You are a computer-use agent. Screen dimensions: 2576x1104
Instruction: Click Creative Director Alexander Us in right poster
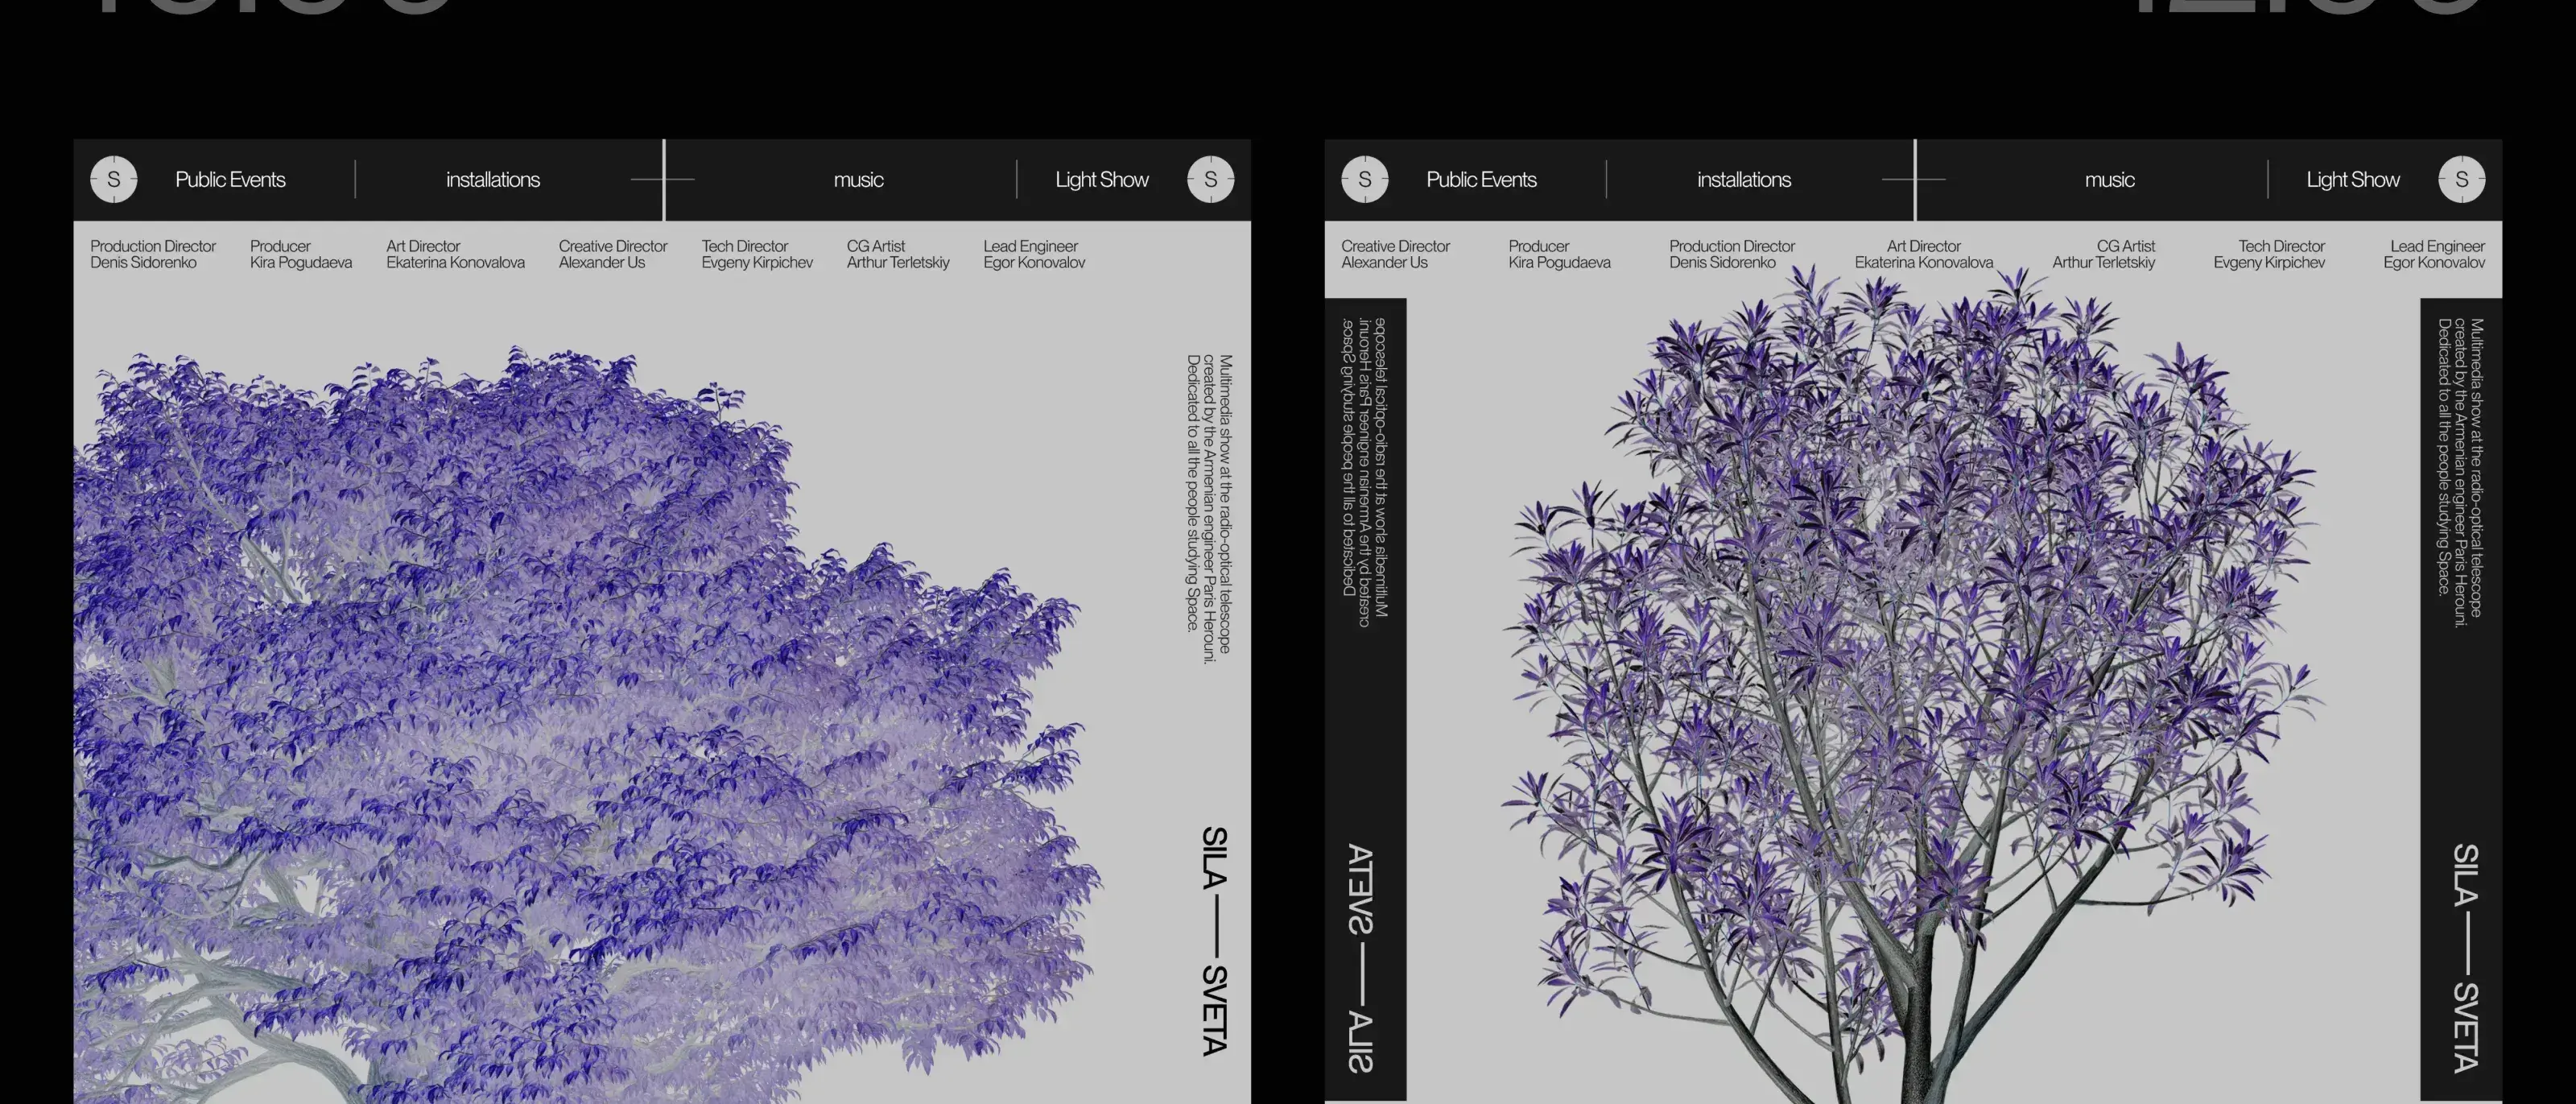tap(1395, 254)
